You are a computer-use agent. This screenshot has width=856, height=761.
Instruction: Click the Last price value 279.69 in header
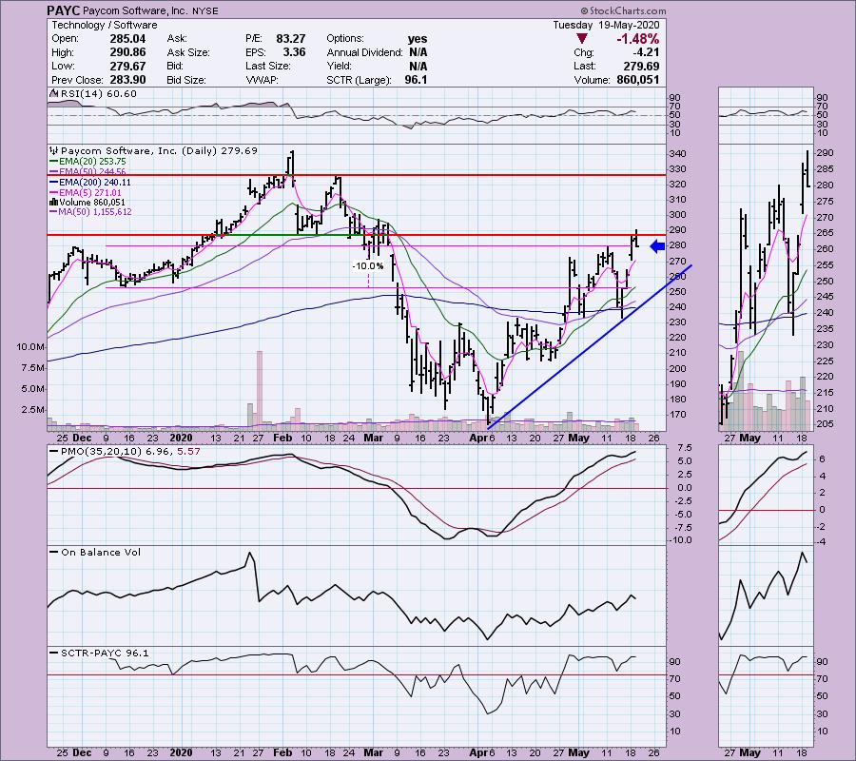tap(641, 66)
